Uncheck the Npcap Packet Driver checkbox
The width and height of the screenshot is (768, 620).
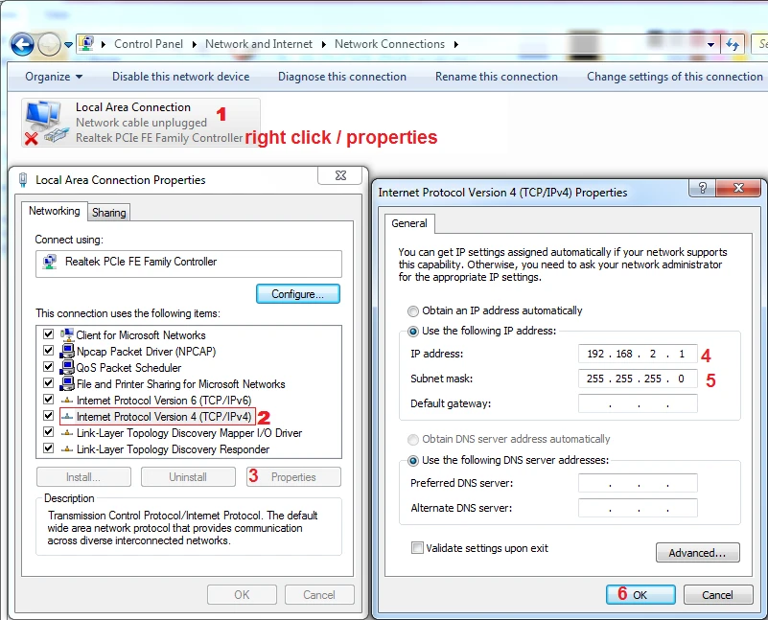[49, 352]
